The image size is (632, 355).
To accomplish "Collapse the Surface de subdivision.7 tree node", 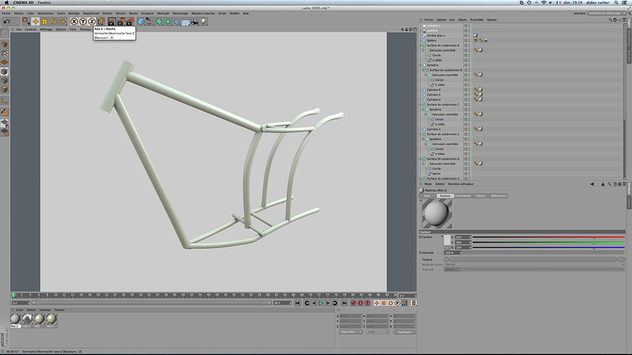I will click(x=421, y=105).
